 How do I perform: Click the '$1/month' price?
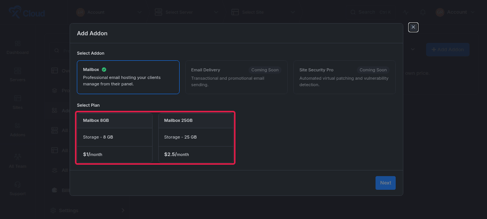92,154
